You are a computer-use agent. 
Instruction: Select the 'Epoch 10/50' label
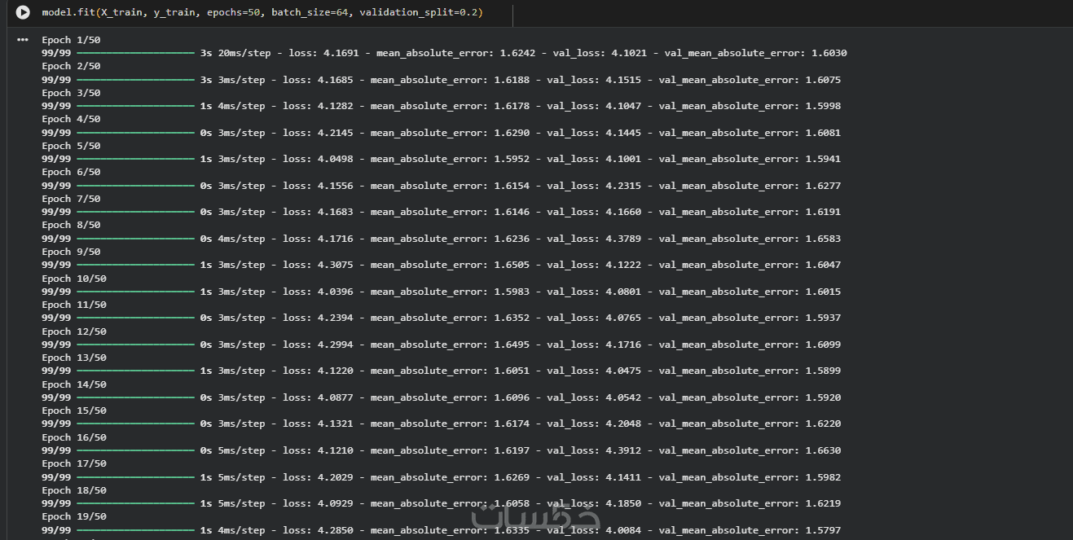coord(74,279)
